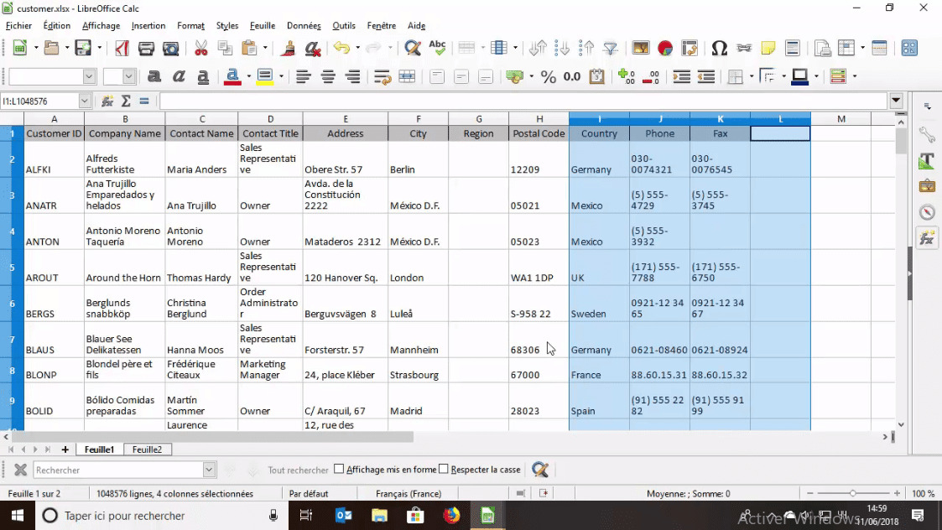Open the Functions panel in the sidebar
Screen dimensions: 942x530
pos(927,238)
